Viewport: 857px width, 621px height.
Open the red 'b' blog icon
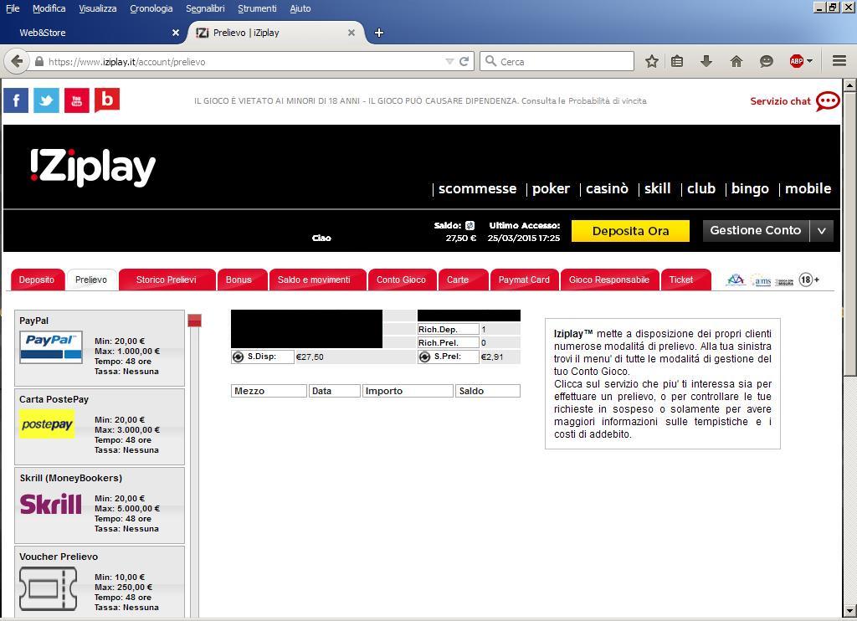[107, 100]
